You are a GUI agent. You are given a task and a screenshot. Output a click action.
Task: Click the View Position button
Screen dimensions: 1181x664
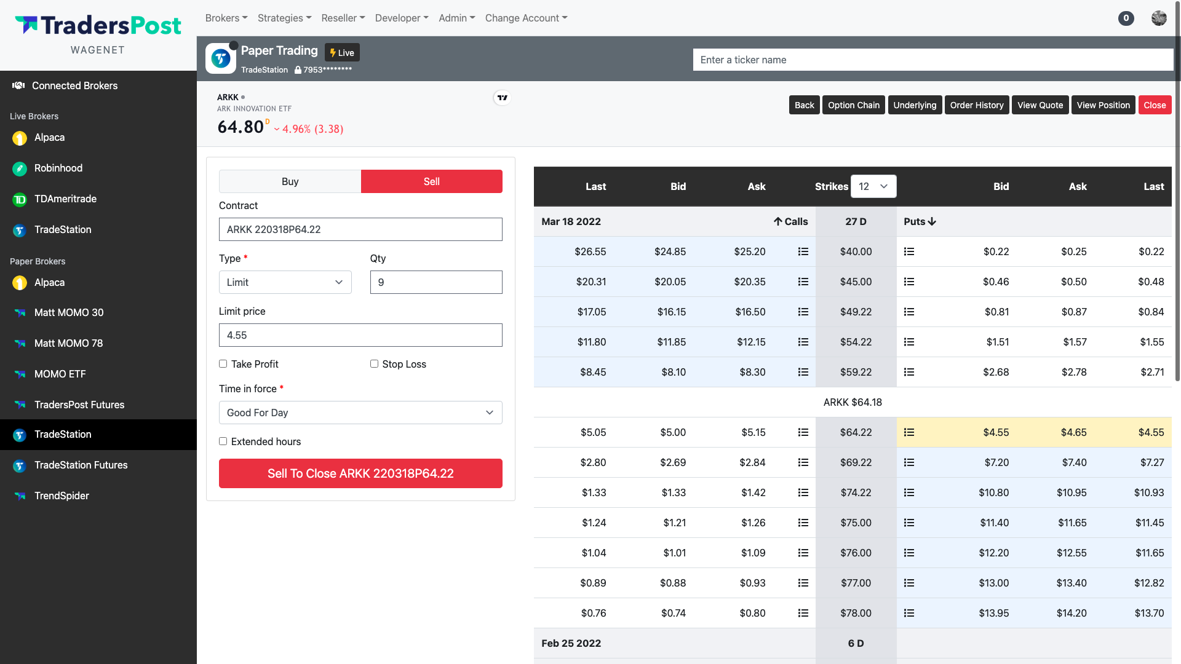coord(1103,105)
